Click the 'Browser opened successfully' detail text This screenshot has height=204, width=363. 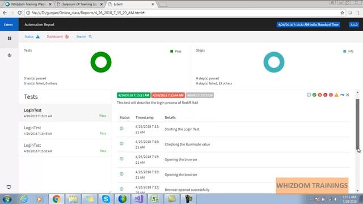coord(187,190)
